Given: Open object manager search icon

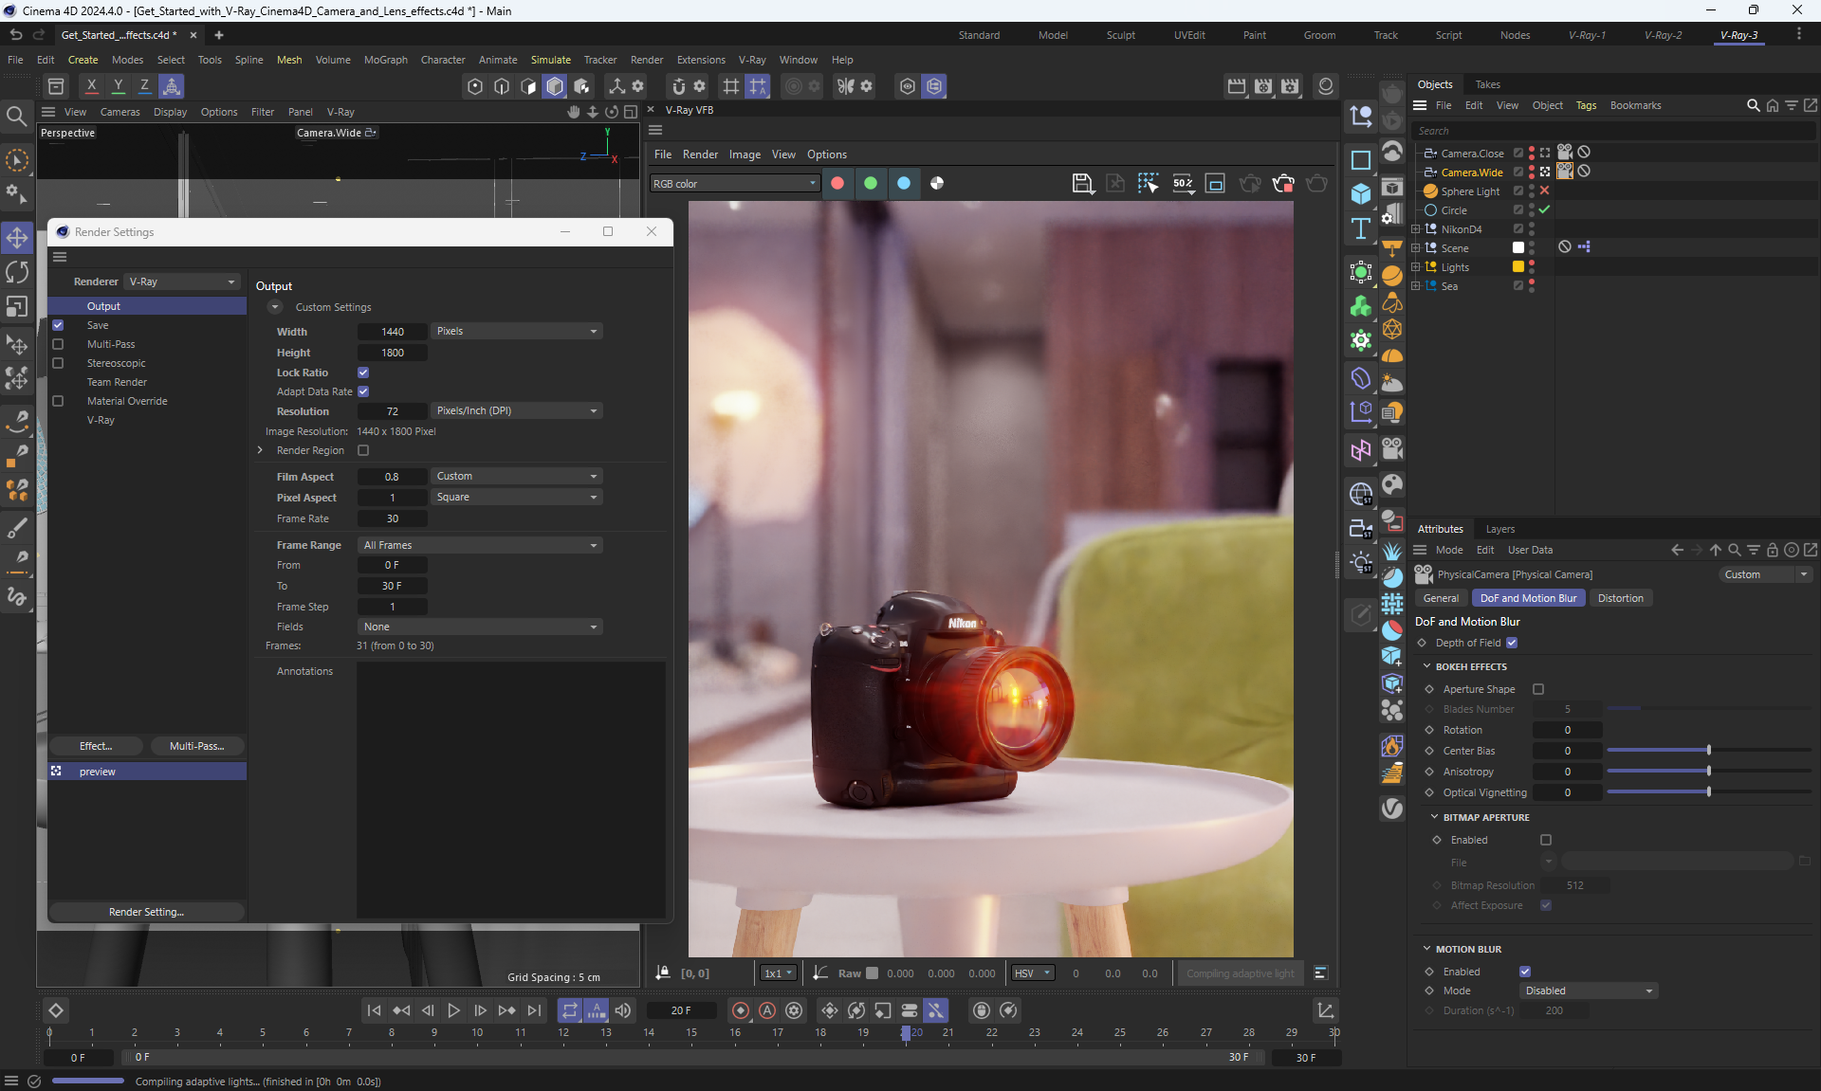Looking at the screenshot, I should [1753, 105].
